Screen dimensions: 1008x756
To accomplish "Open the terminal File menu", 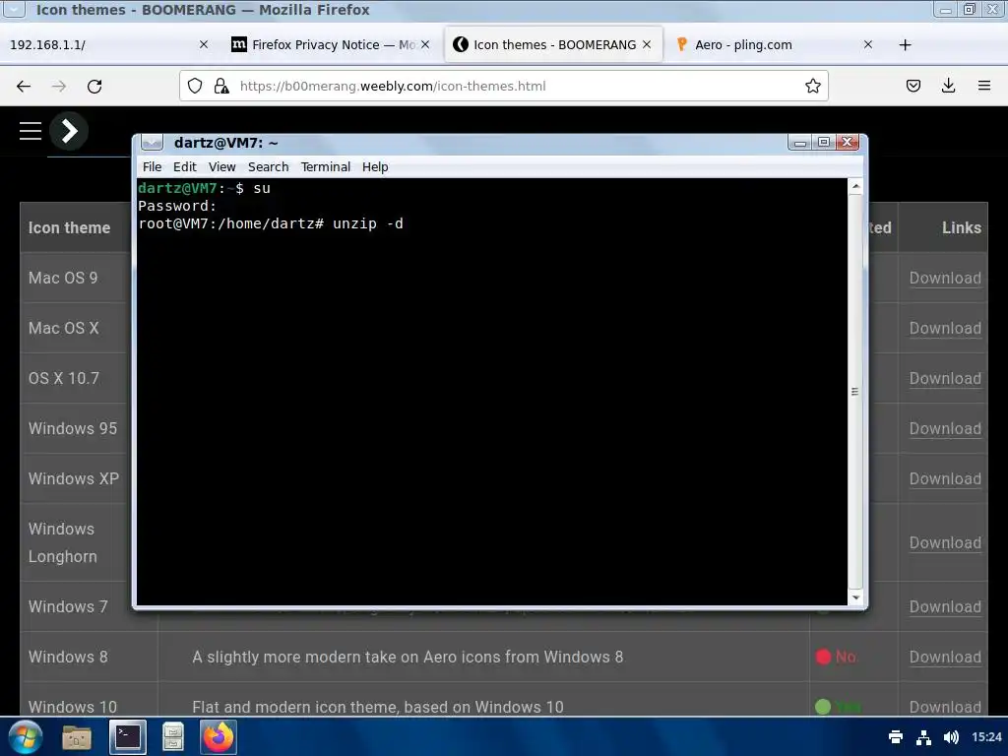I will (152, 167).
